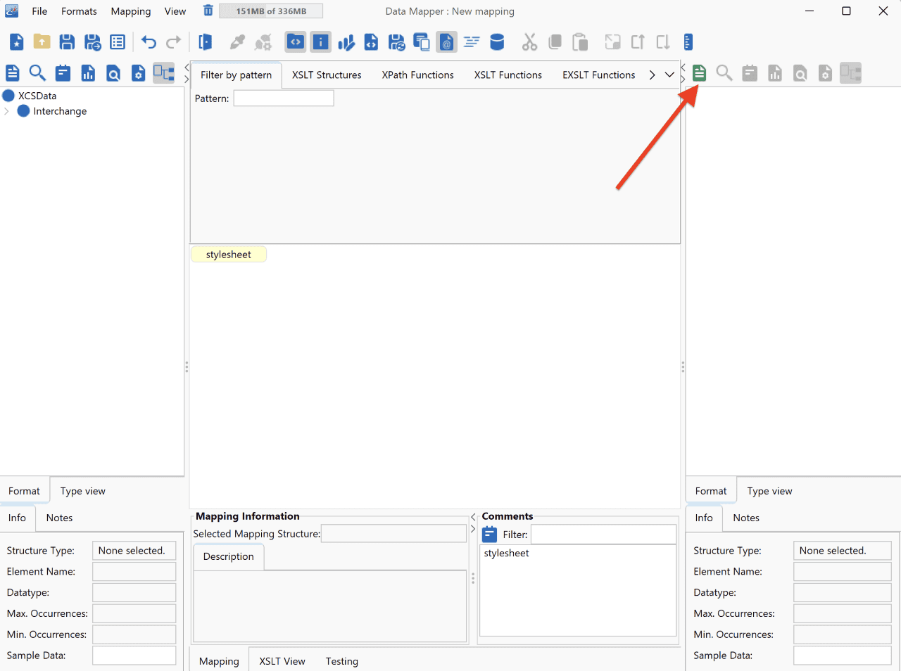The width and height of the screenshot is (901, 671).
Task: Open the list/properties icon next to Save As
Action: [x=118, y=42]
